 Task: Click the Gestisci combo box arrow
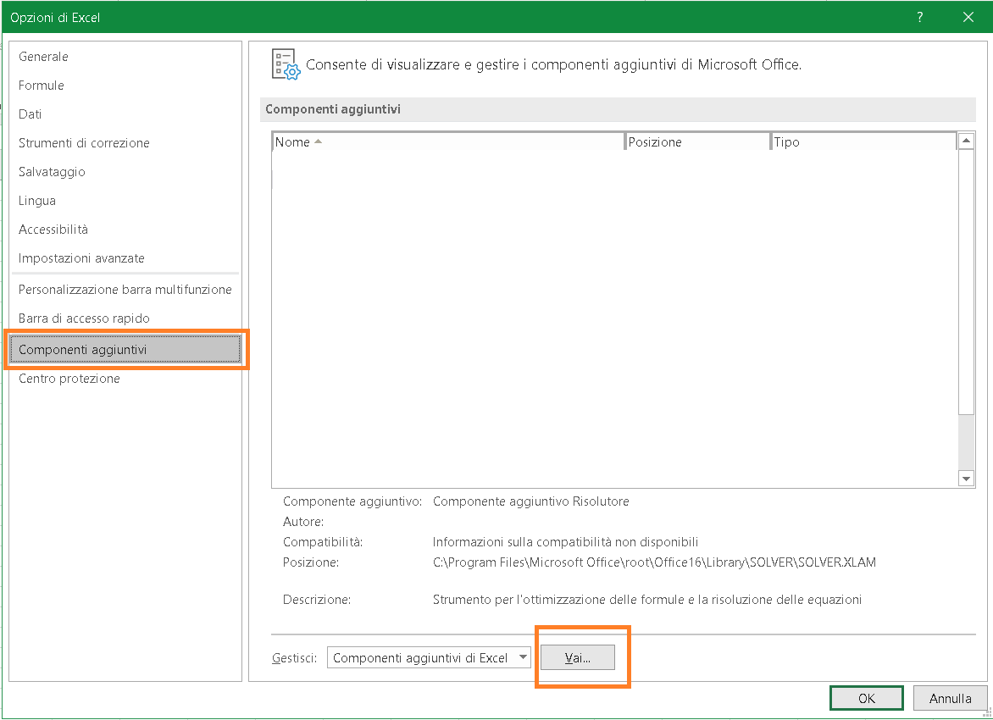(523, 657)
